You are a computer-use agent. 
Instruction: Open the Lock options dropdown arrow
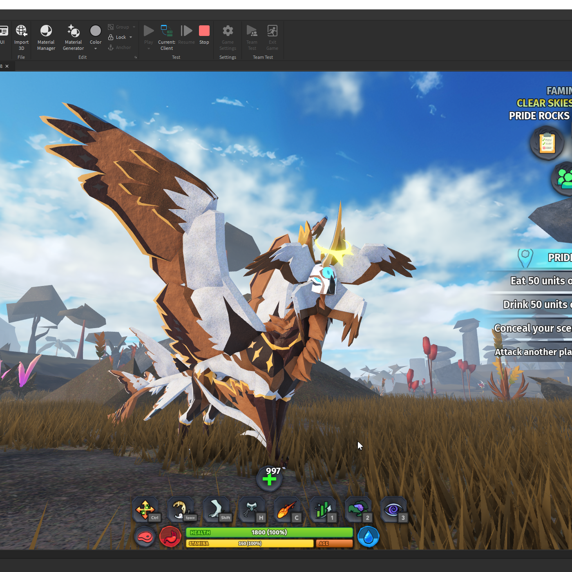(131, 37)
